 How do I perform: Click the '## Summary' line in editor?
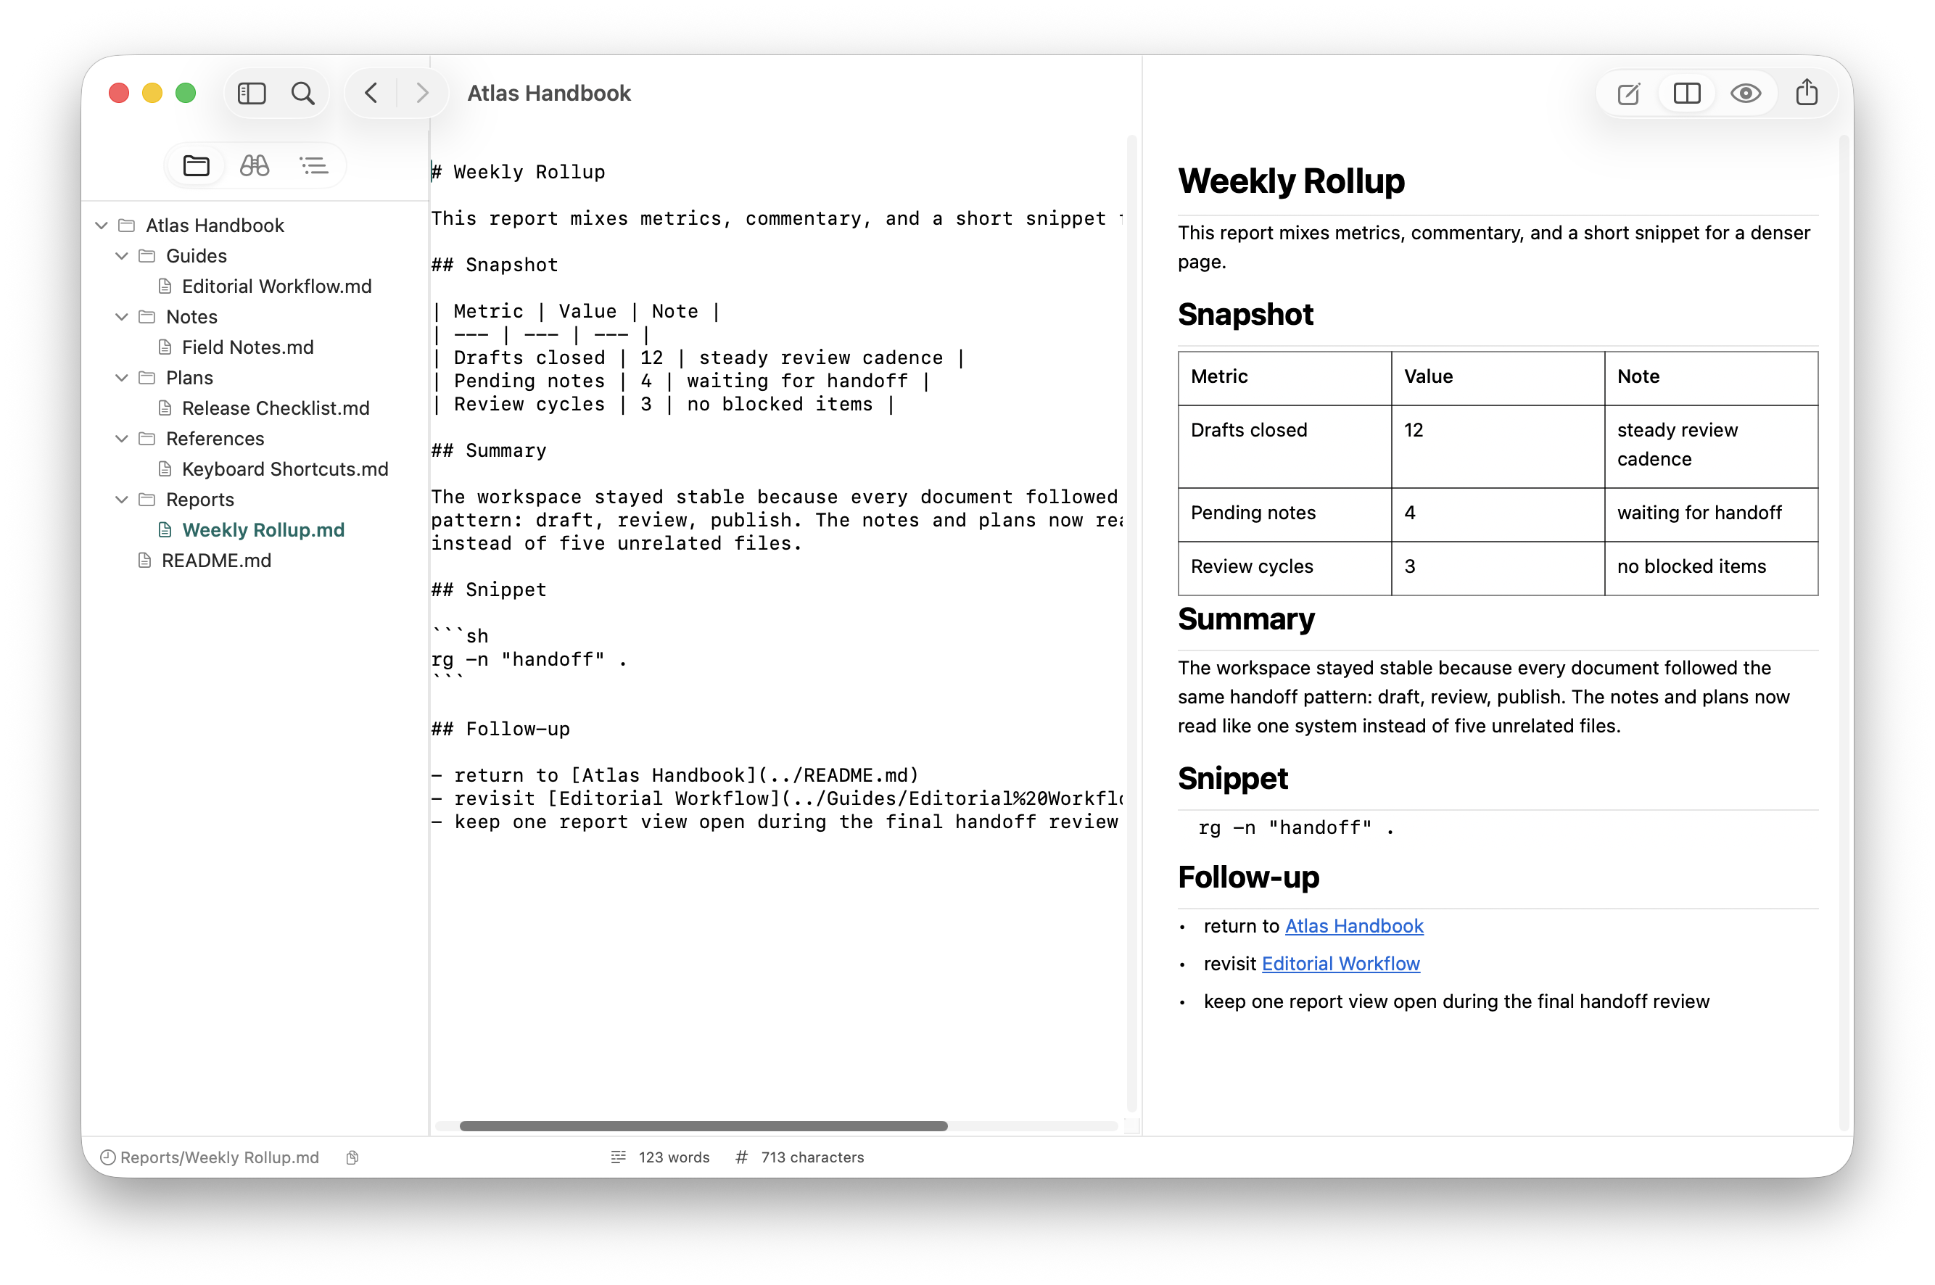click(x=490, y=451)
